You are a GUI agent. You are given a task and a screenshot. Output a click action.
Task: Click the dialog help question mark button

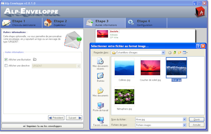tap(198, 46)
